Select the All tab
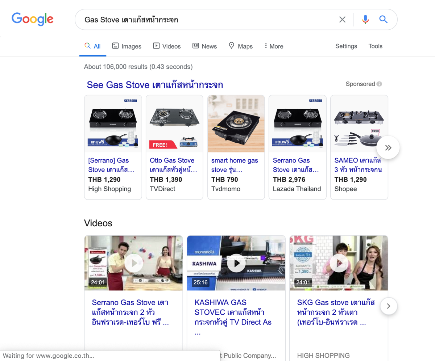 [93, 46]
